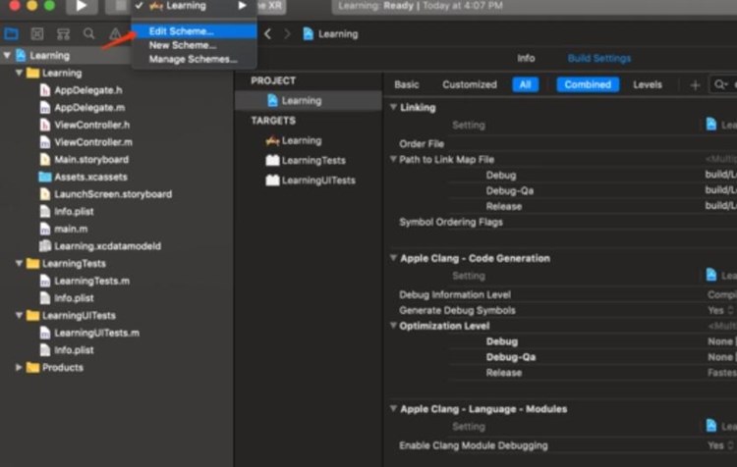737x467 pixels.
Task: Open the Symbol navigator icon
Action: coord(63,33)
